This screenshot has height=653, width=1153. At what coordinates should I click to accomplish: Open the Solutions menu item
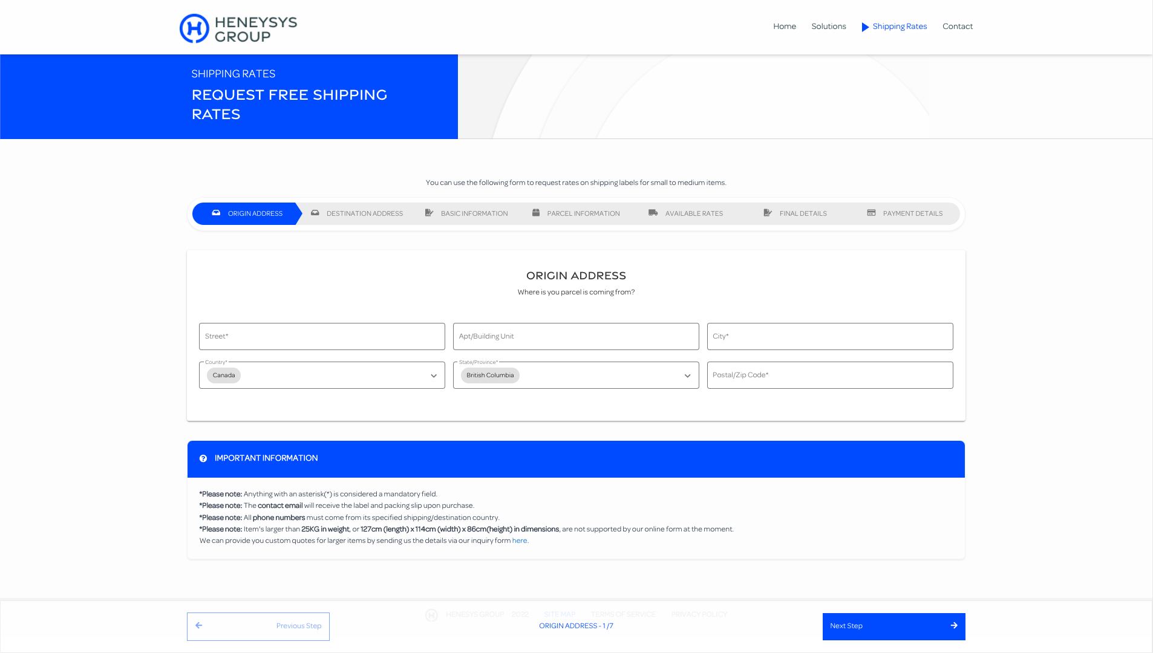coord(829,27)
